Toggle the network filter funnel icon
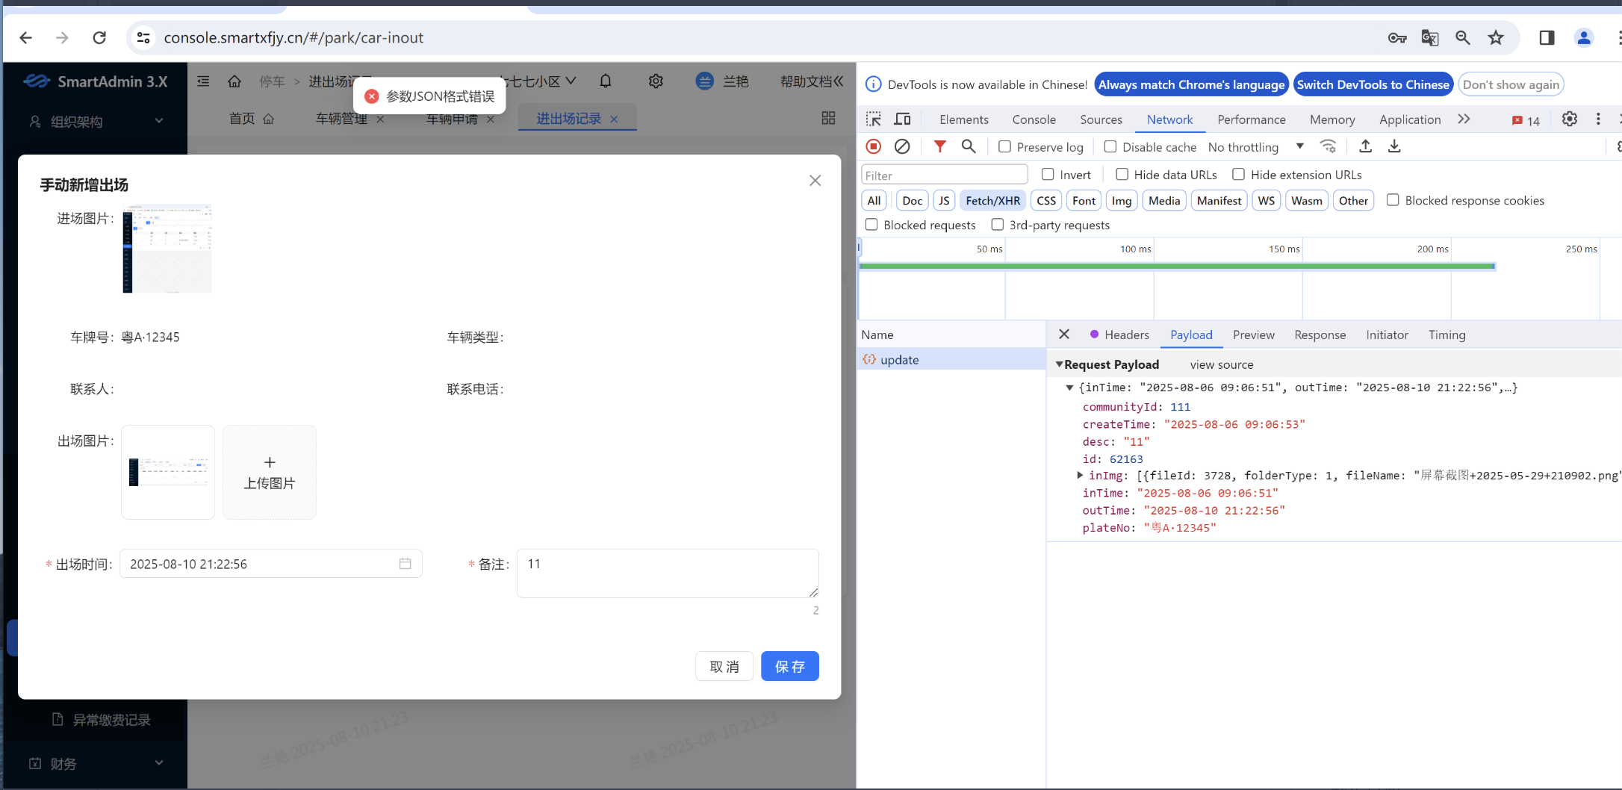The image size is (1622, 790). (x=939, y=147)
